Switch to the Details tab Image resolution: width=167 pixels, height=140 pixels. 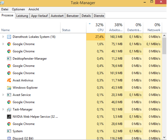tap(86, 16)
